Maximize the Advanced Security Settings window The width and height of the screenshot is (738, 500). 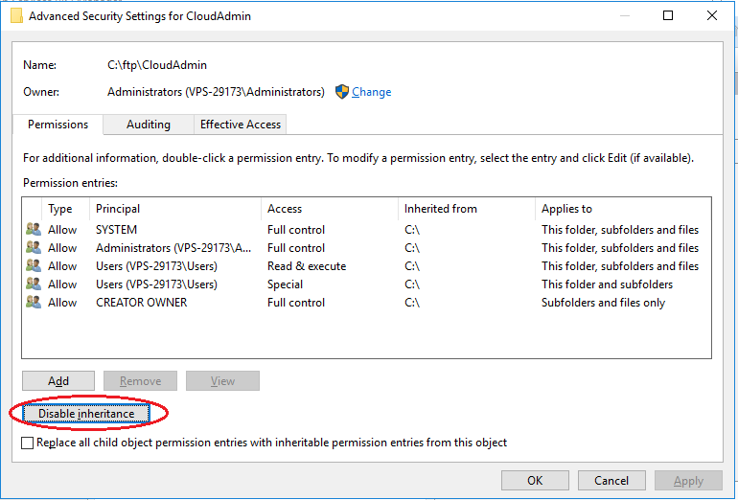[669, 15]
